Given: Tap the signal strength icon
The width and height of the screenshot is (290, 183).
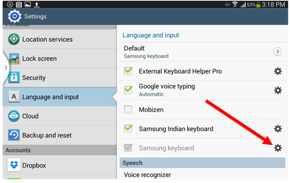Looking at the screenshot, I should [x=243, y=5].
